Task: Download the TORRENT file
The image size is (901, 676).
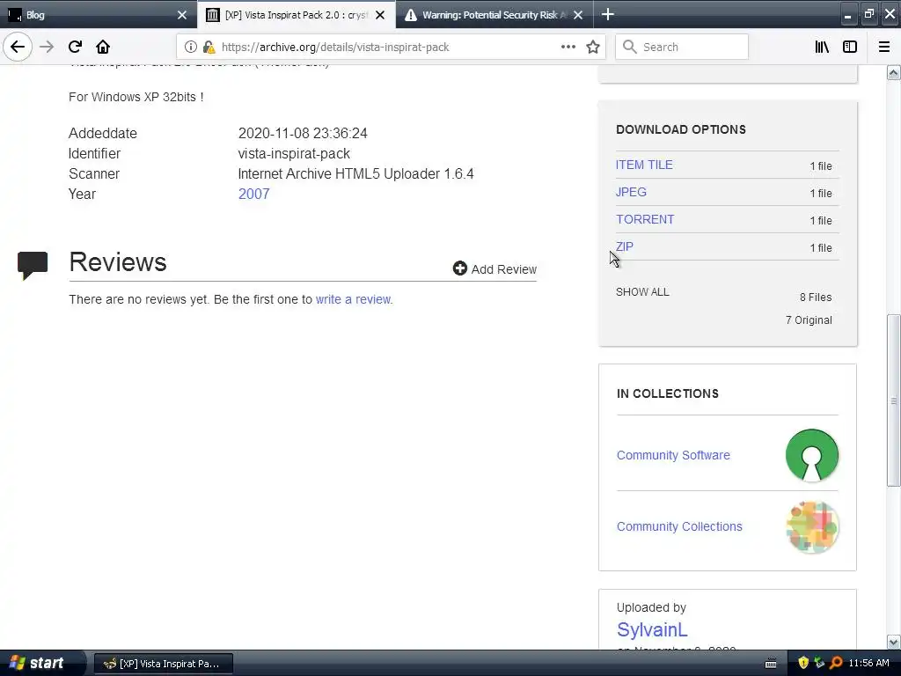Action: click(x=645, y=219)
